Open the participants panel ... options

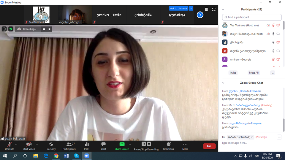[x=273, y=73]
